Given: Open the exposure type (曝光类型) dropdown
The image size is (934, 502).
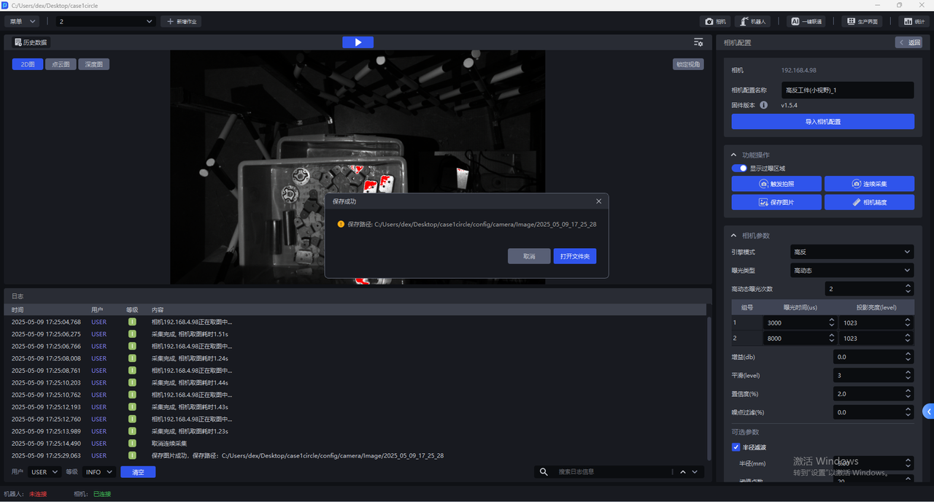Looking at the screenshot, I should click(x=852, y=270).
